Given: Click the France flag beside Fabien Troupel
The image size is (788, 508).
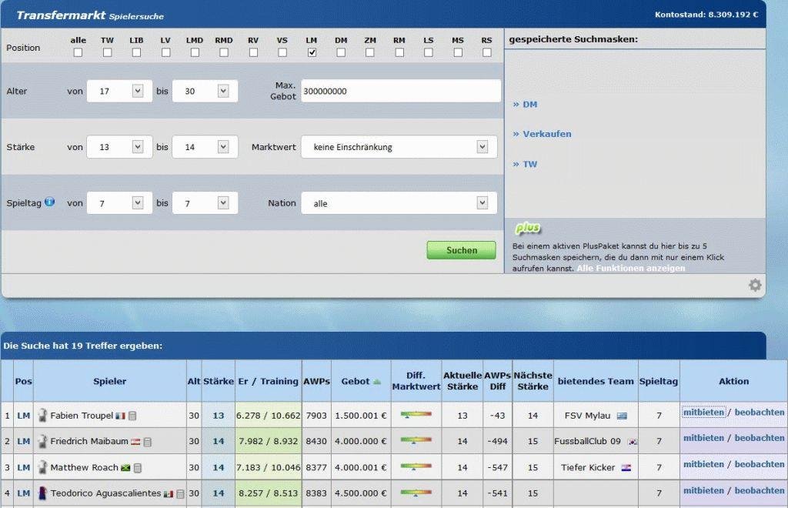Looking at the screenshot, I should 119,416.
